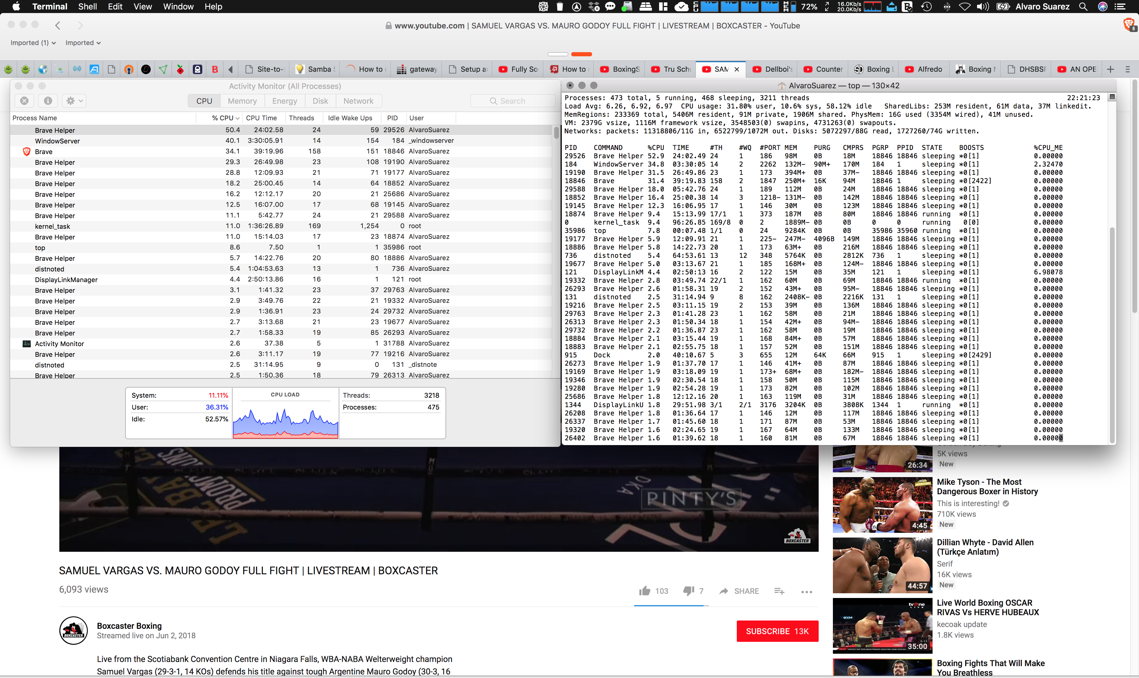Viewport: 1139px width, 678px height.
Task: Switch to the Memory tab in Activity Monitor
Action: [x=242, y=100]
